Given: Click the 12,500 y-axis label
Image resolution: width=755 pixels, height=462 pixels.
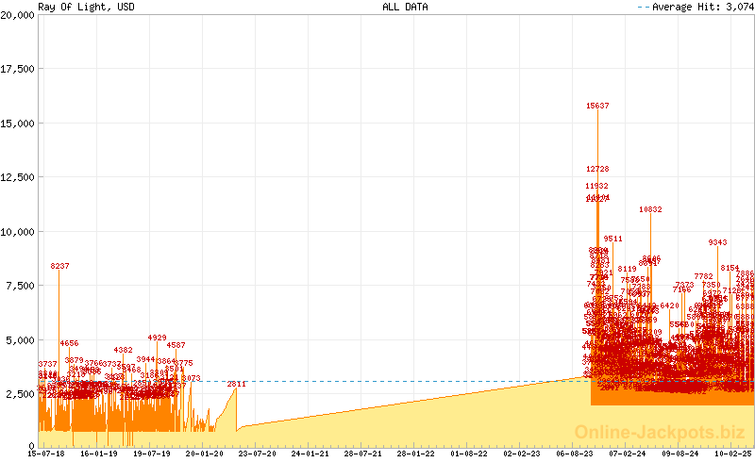Looking at the screenshot, I should coord(18,177).
